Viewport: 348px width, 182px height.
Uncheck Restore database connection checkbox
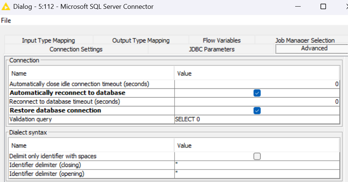coord(257,110)
